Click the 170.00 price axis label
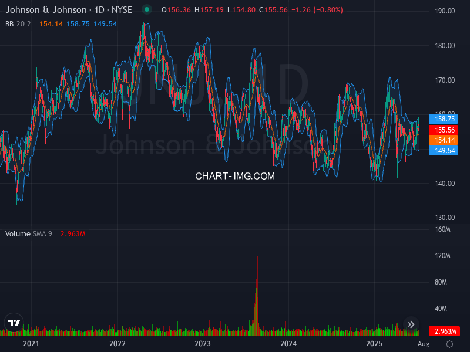The image size is (470, 352). click(445, 80)
